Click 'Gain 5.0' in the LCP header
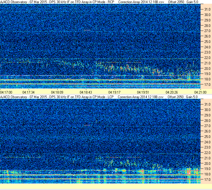 [192, 97]
